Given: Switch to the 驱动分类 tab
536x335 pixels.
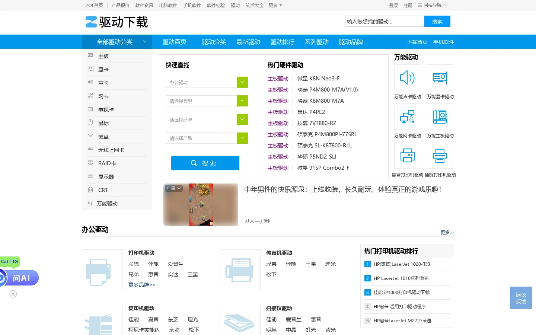Looking at the screenshot, I should tap(214, 42).
